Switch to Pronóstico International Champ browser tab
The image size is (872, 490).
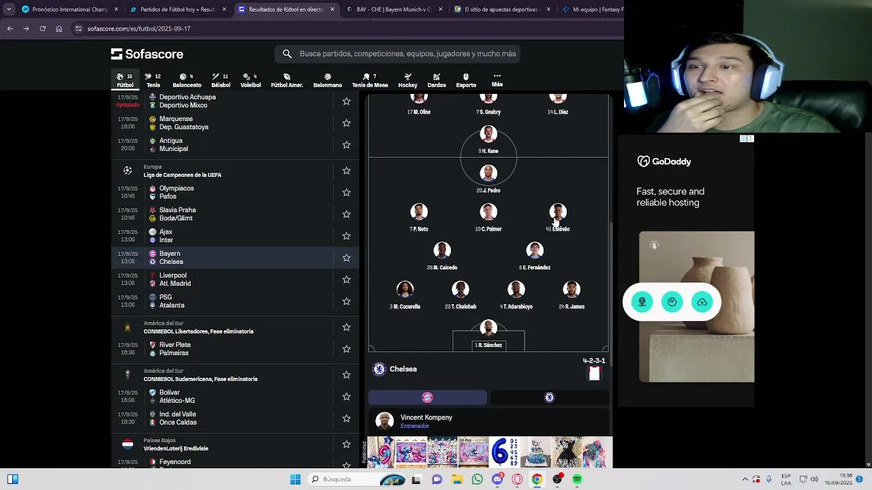pyautogui.click(x=69, y=10)
